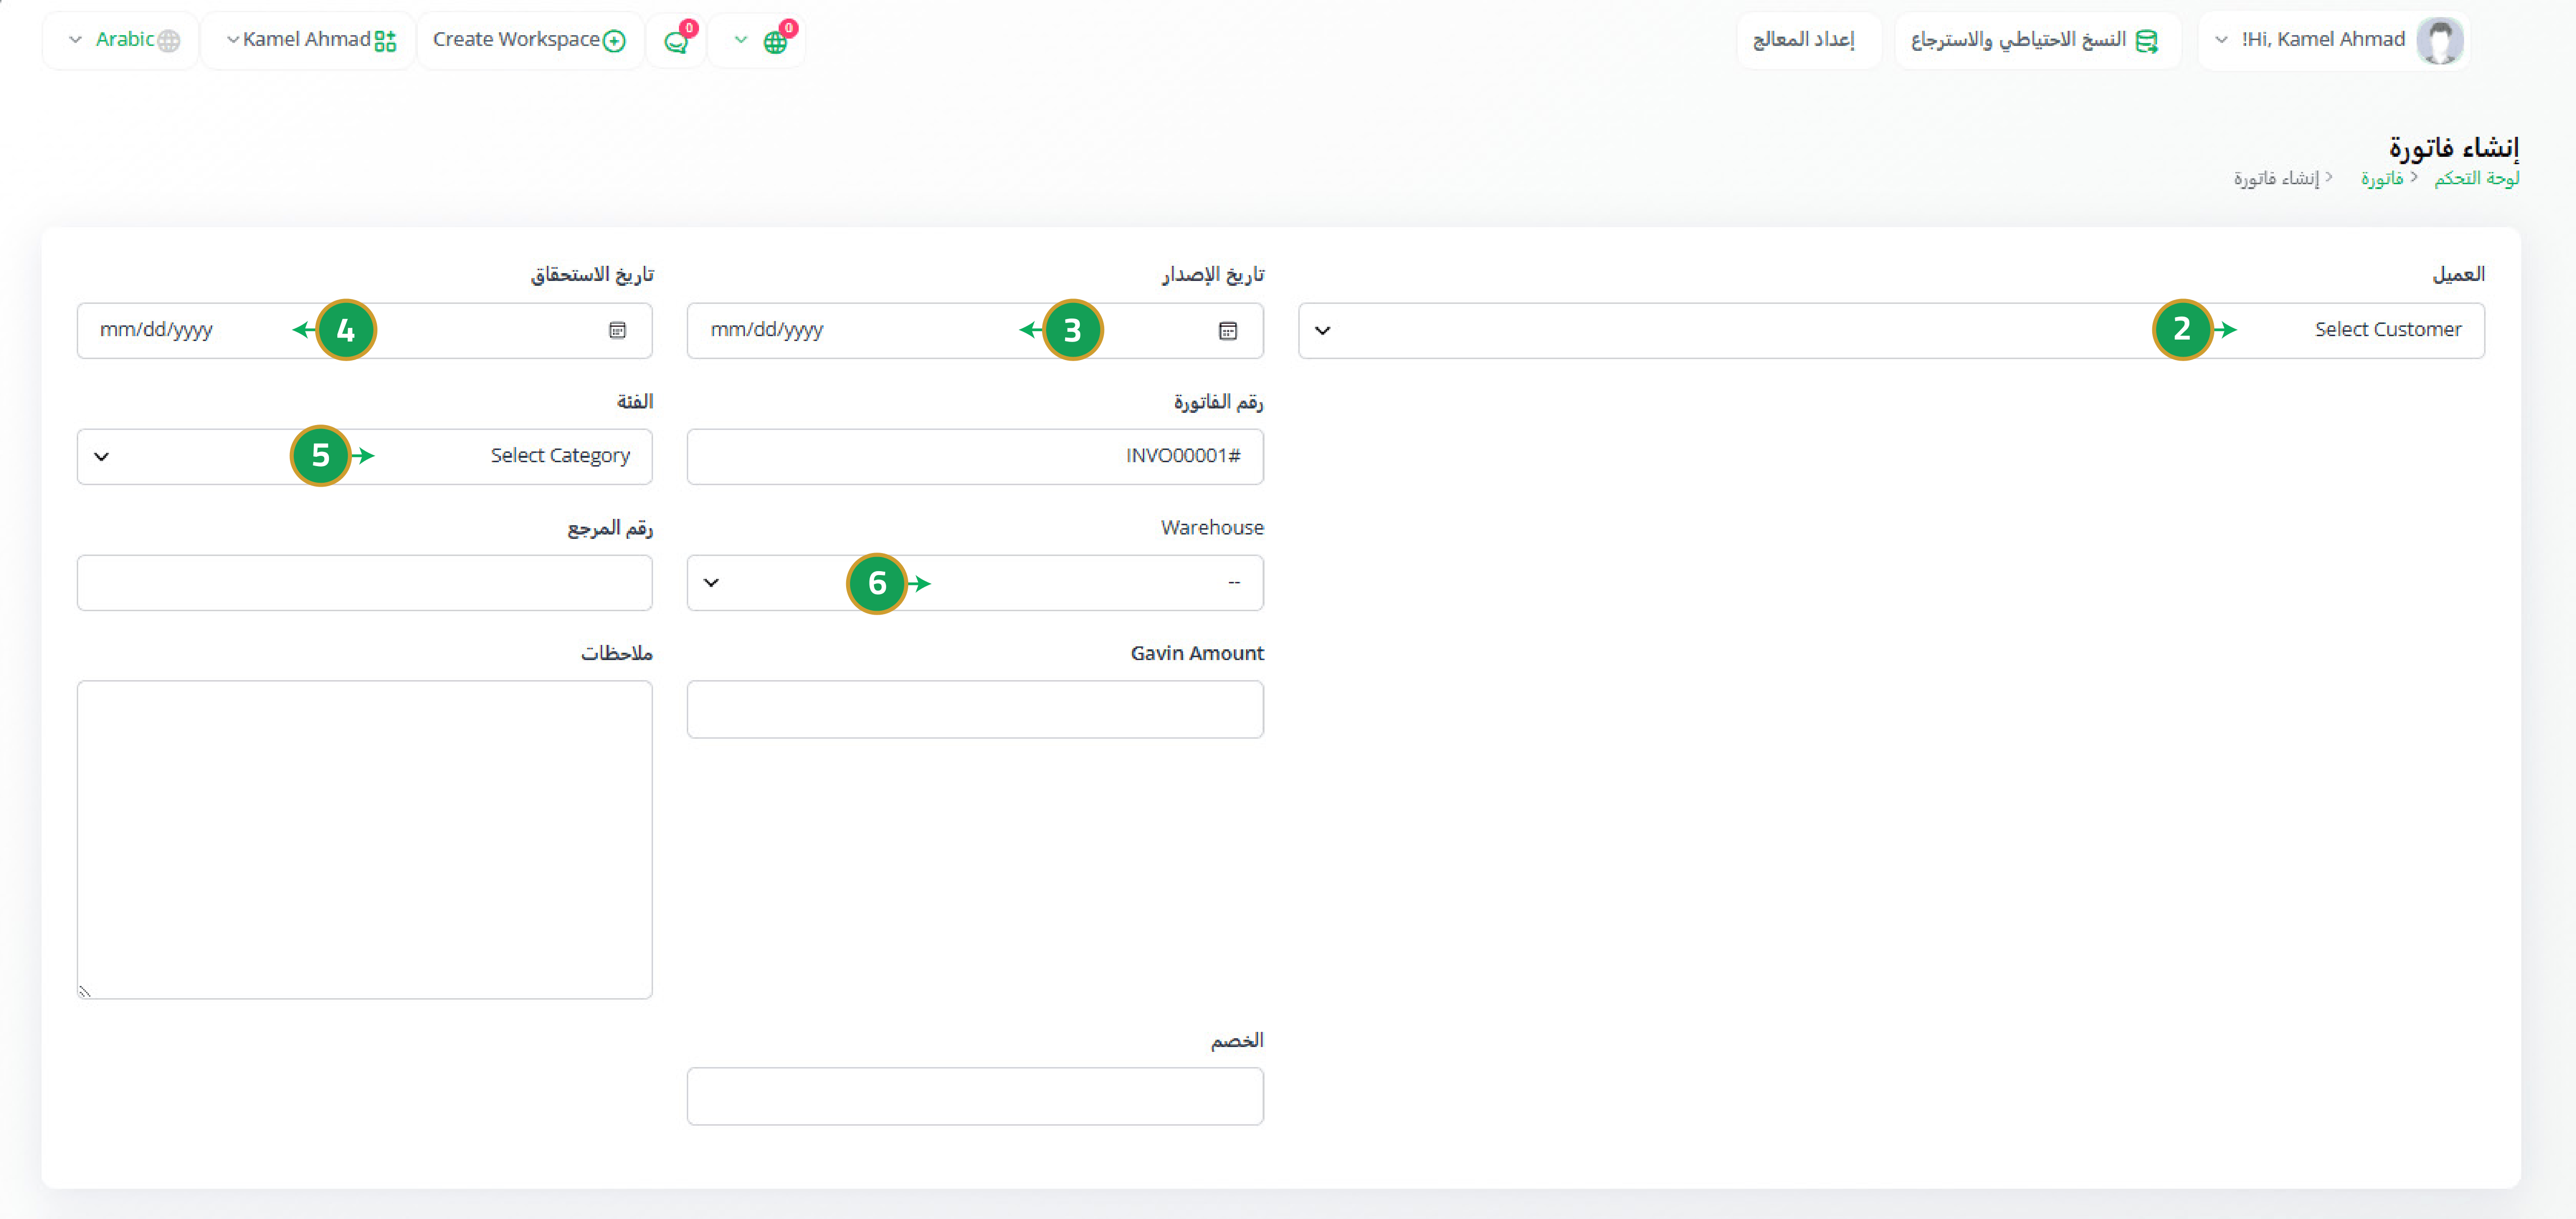Click the رقم الفاتورة label
This screenshot has width=2576, height=1219.
click(1218, 402)
